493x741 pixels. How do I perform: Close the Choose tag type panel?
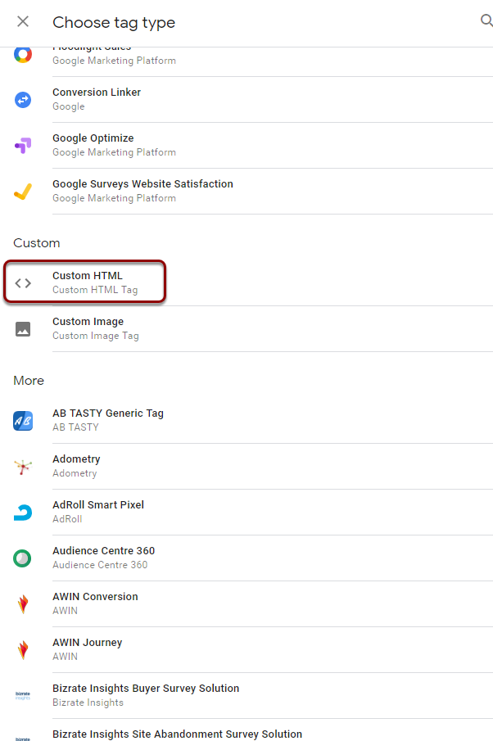point(23,22)
